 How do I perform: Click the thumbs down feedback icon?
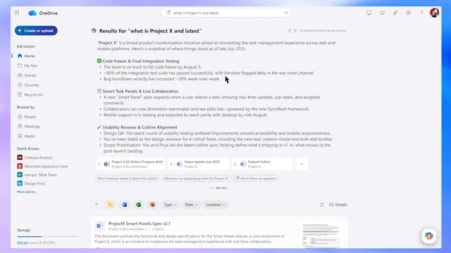(295, 31)
